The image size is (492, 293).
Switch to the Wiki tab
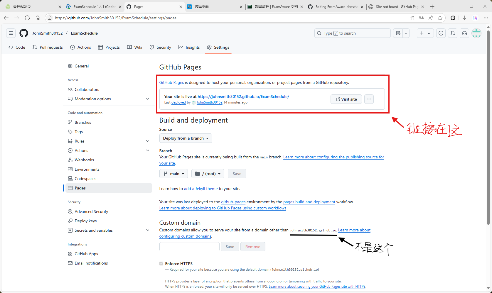point(135,47)
